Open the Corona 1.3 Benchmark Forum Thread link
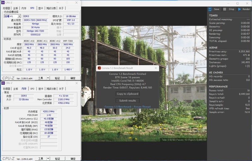 click(x=127, y=107)
